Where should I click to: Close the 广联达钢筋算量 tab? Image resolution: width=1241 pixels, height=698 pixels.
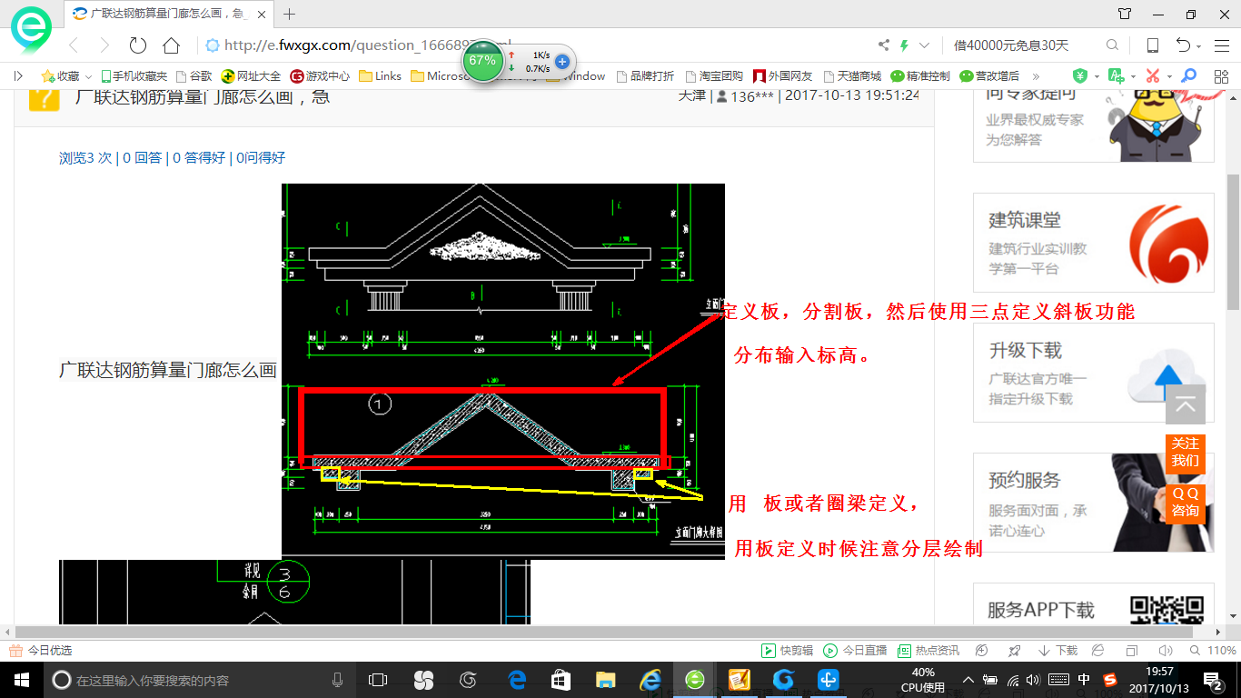pos(263,14)
